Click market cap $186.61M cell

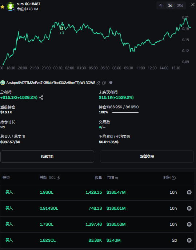tap(116, 208)
